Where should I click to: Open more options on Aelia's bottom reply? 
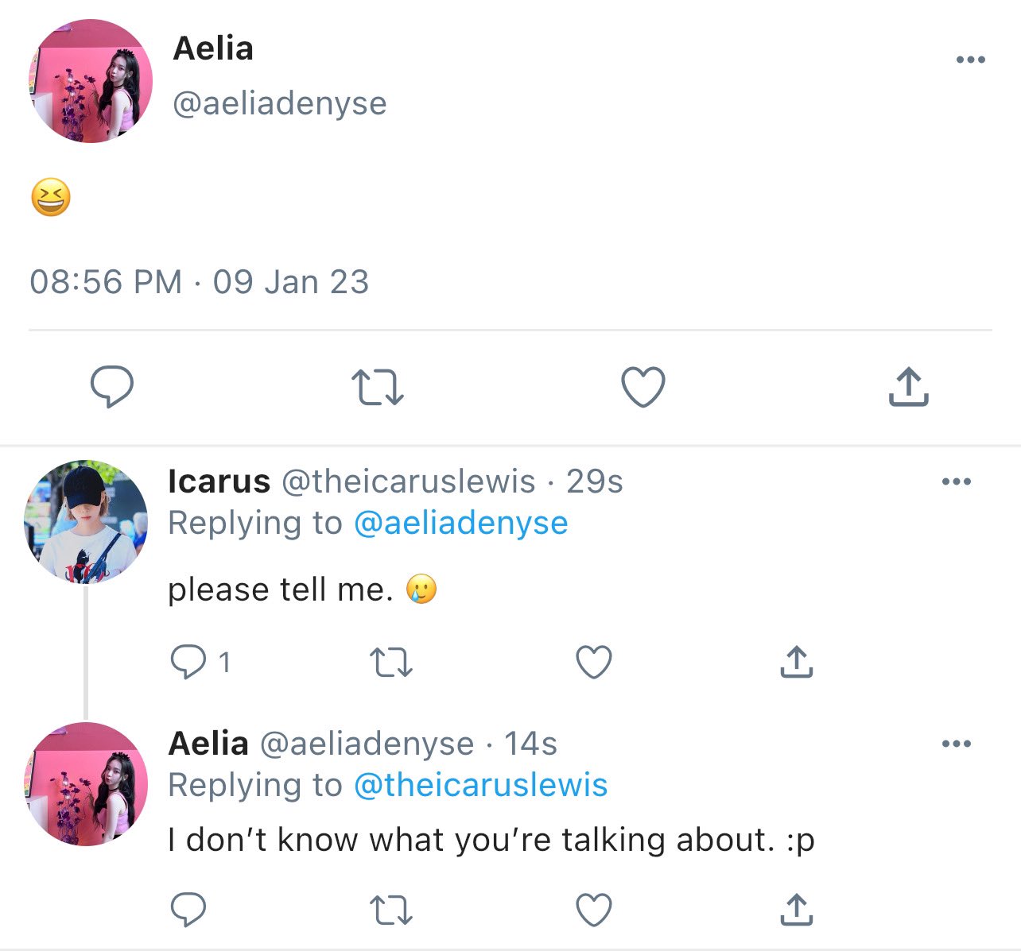pos(956,744)
